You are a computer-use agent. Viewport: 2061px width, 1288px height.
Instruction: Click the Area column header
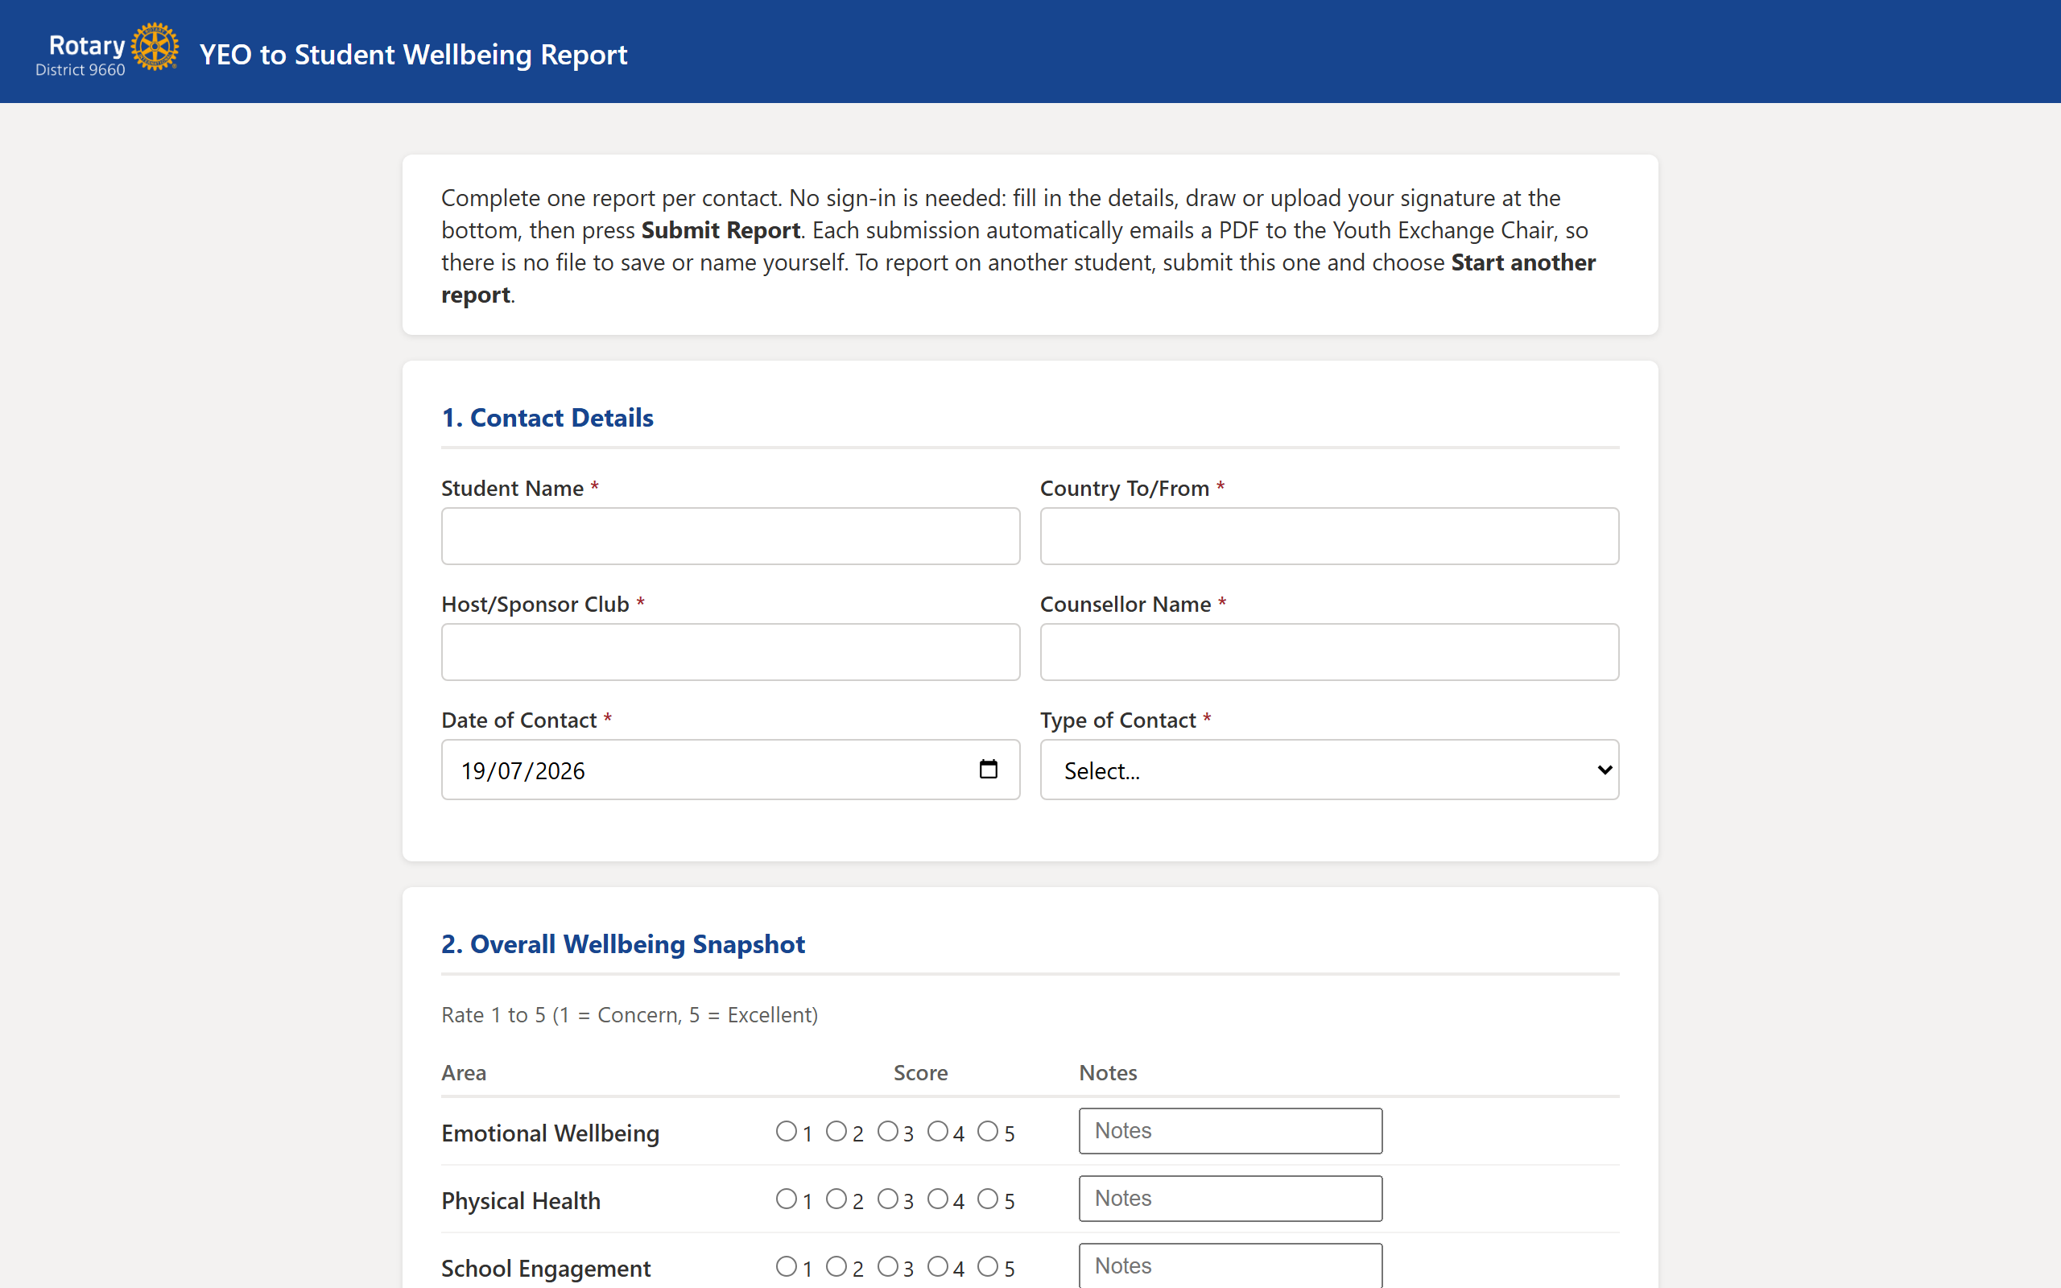[463, 1072]
